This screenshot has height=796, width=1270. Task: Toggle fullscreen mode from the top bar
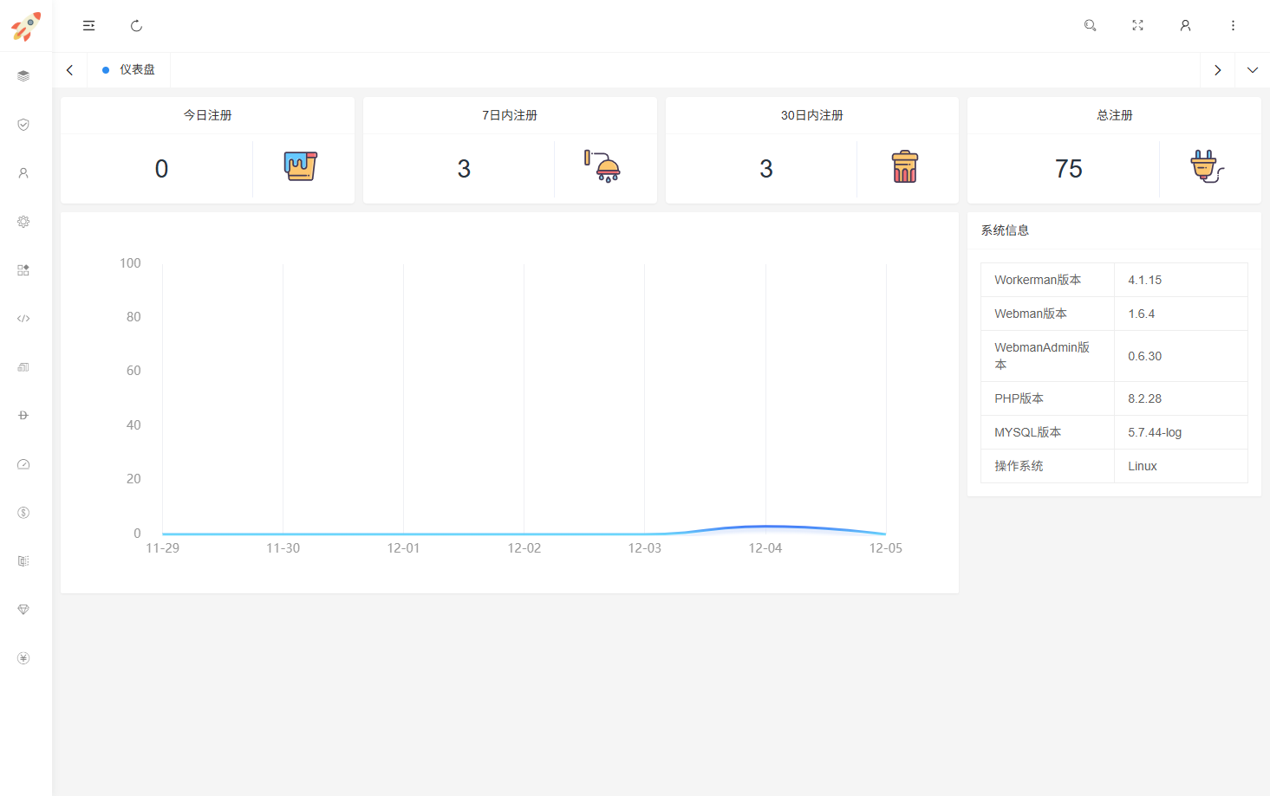1137,26
